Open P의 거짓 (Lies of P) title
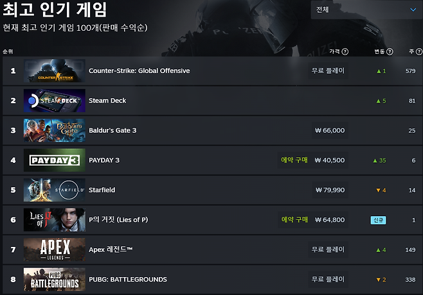Screen dimensions: 423x295 point(118,219)
